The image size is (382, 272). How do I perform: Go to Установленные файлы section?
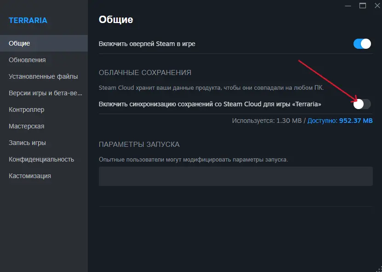(x=44, y=76)
